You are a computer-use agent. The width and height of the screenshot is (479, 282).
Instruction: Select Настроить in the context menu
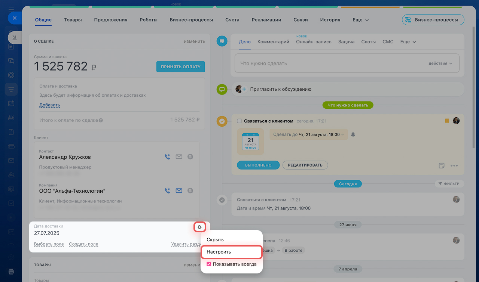coord(231,252)
